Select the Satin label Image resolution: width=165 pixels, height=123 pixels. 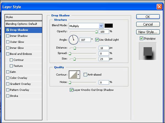pos(13,72)
